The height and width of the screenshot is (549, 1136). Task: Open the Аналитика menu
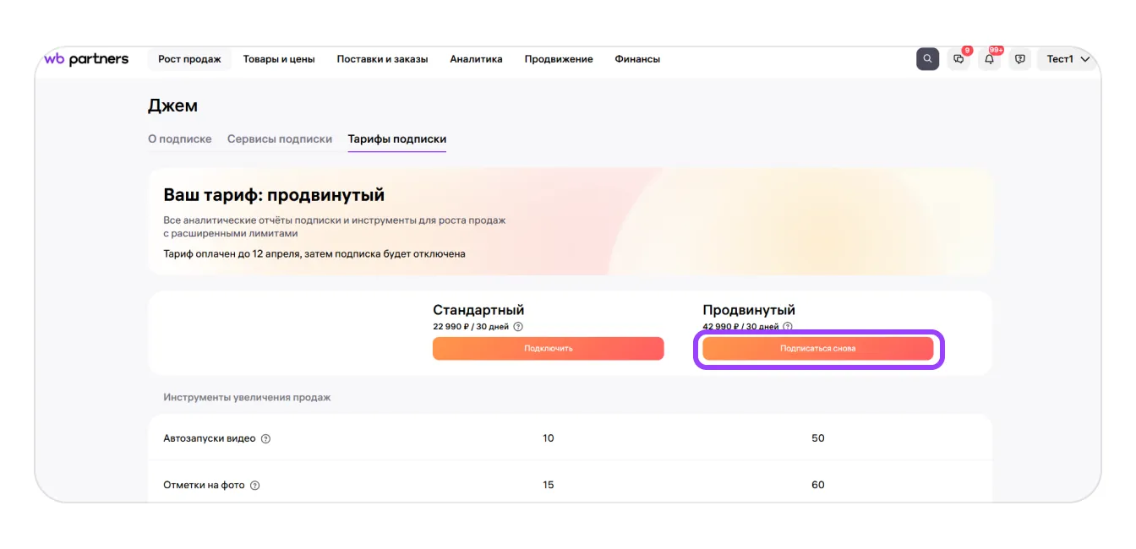tap(476, 59)
